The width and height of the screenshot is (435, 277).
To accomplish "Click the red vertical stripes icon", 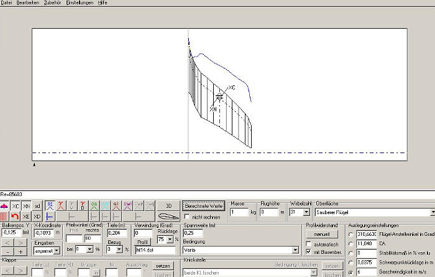I will pos(4,216).
